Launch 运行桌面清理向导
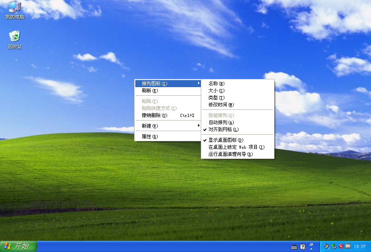 click(238, 154)
